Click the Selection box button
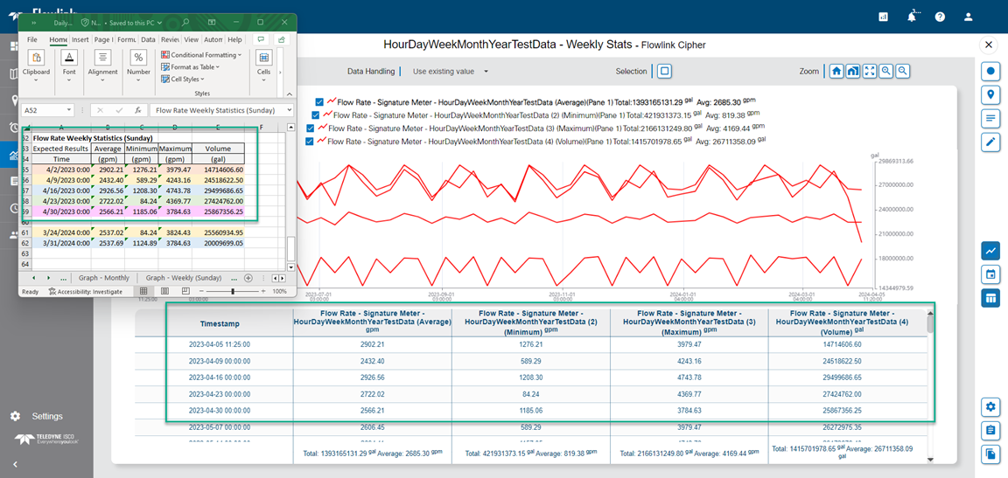 tap(664, 72)
